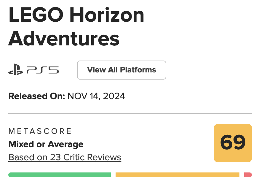Screen dimensions: 259x187
Task: Select the yellow mixed reviews bar segment
Action: pos(178,175)
